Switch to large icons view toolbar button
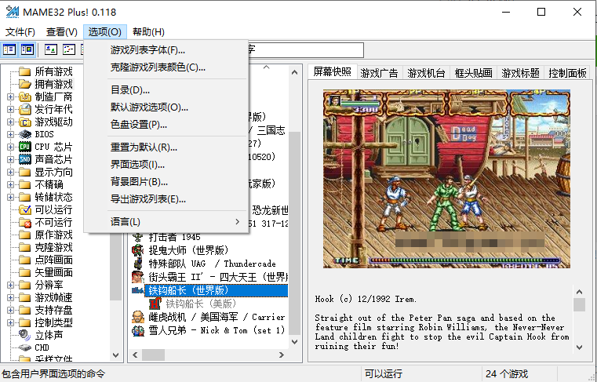Screen dimensions: 597x382 pos(51,49)
